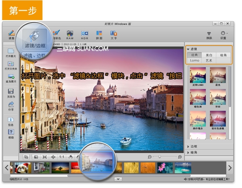The height and width of the screenshot is (188, 242).
Task: Select the pink flower thumbnail
Action: tap(165, 168)
